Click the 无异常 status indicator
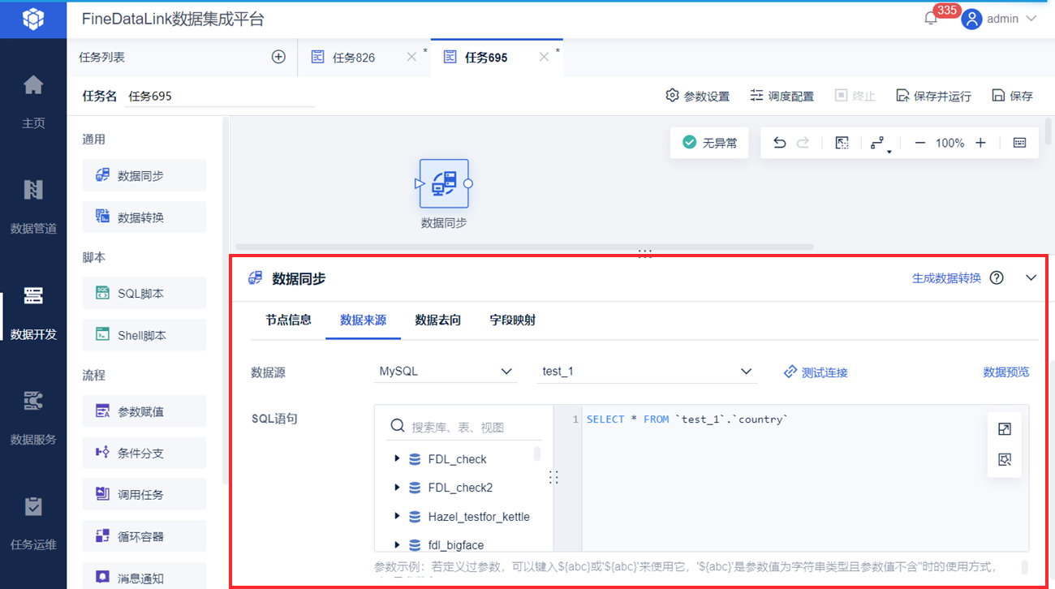 (709, 143)
